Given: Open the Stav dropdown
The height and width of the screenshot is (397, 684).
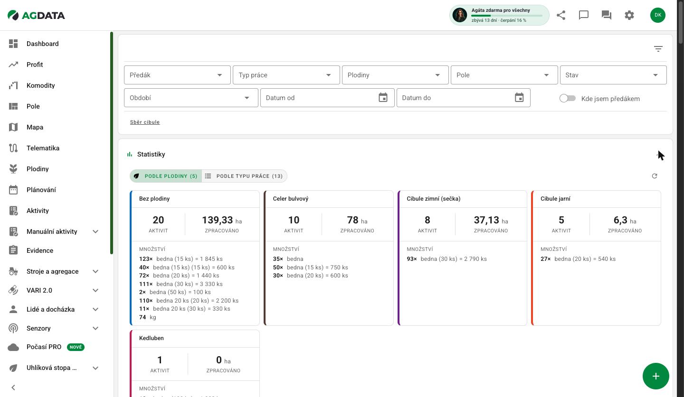Looking at the screenshot, I should (x=613, y=75).
